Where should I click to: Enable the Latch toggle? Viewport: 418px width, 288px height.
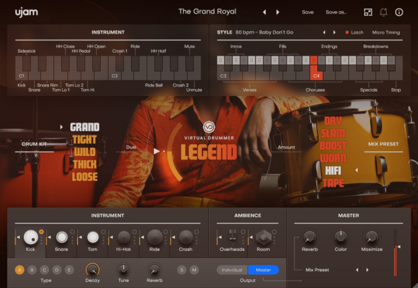point(354,32)
